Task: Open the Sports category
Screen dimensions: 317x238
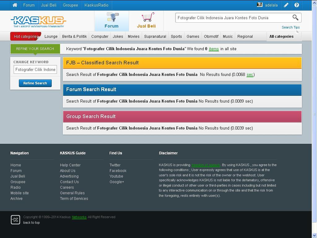Action: click(x=176, y=37)
